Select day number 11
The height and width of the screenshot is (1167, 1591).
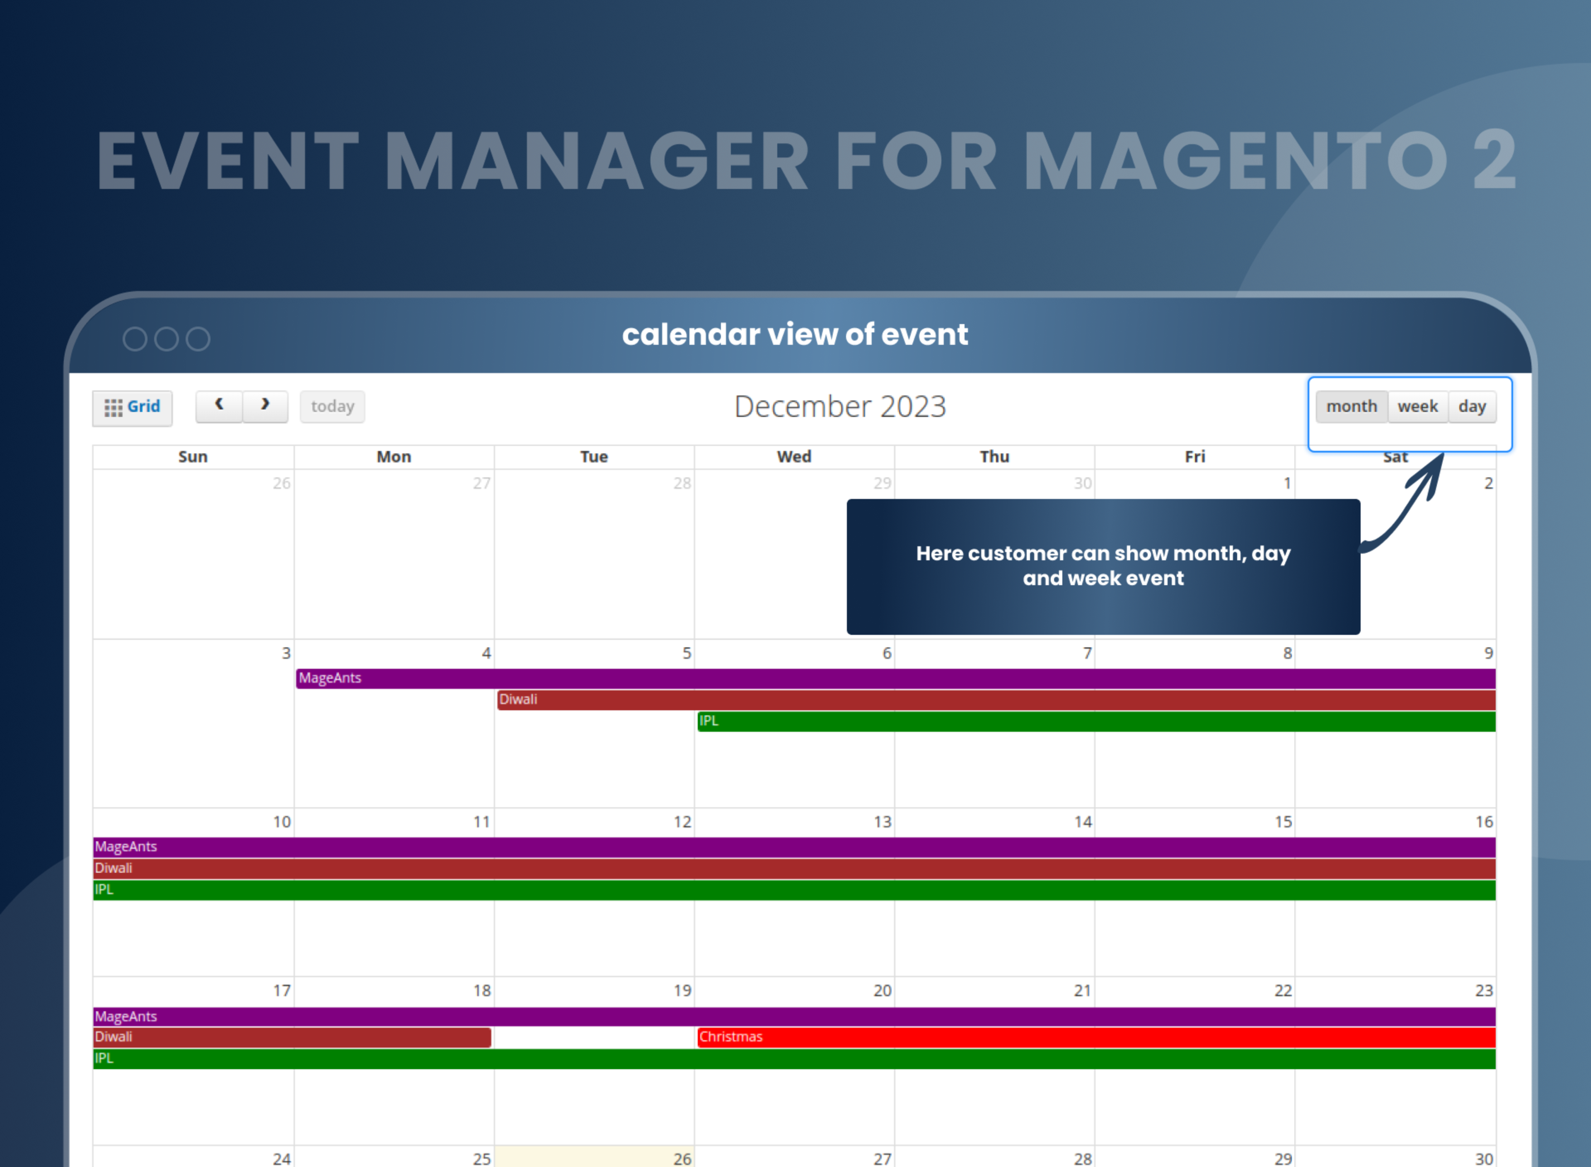(x=481, y=822)
